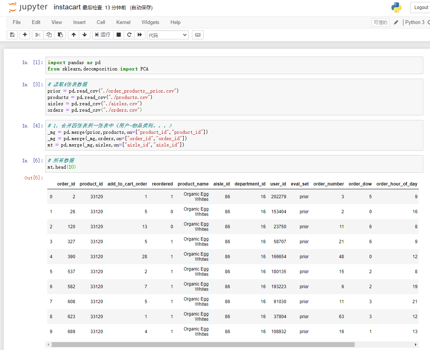
Task: Click the Python 3 kernel name
Action: tap(415, 22)
